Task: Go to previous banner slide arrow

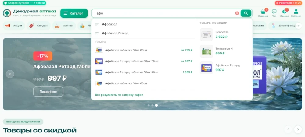Action: [10, 74]
